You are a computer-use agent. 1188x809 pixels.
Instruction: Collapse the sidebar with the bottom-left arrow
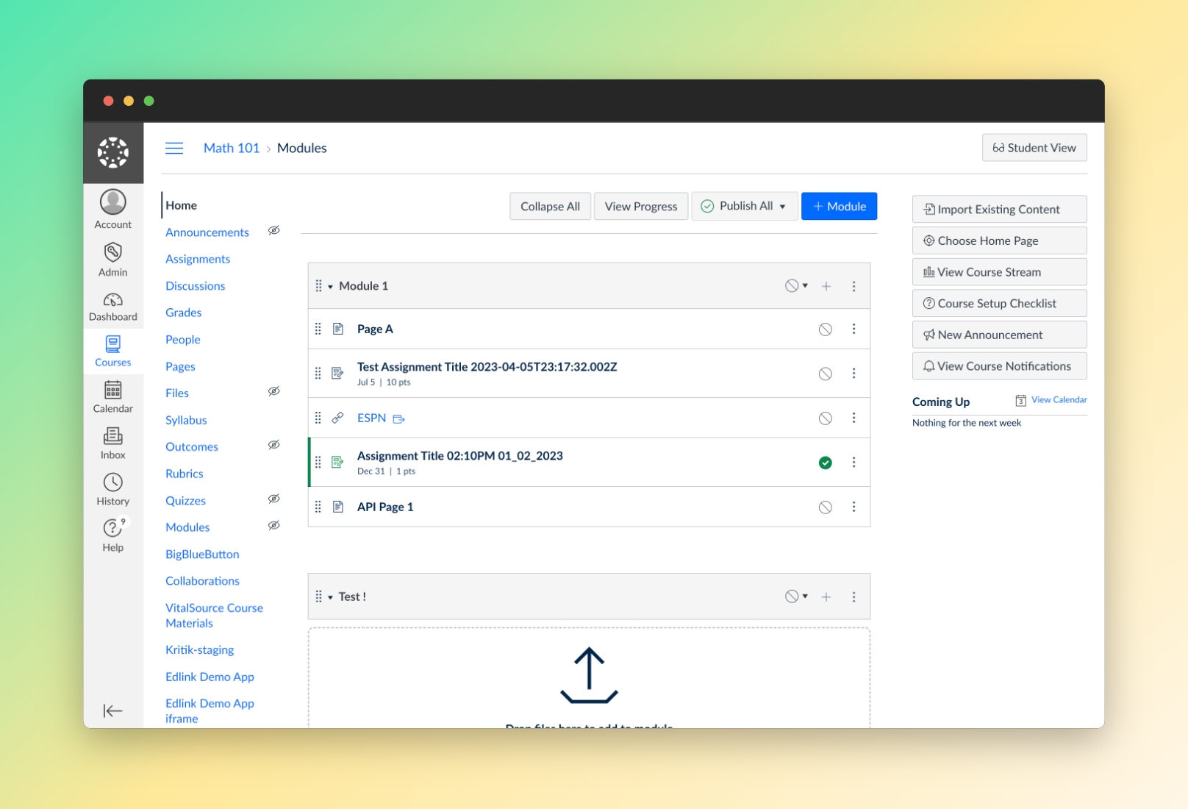[x=112, y=710]
